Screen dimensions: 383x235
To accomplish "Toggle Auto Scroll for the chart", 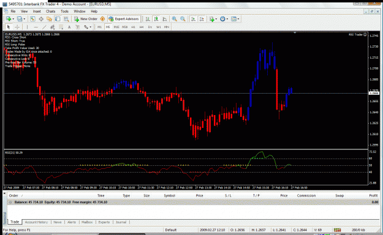I will pyautogui.click(x=193, y=19).
